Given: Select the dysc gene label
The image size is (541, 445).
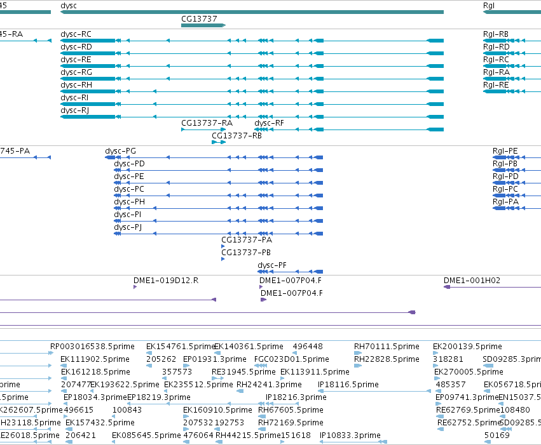Looking at the screenshot, I should click(68, 6).
